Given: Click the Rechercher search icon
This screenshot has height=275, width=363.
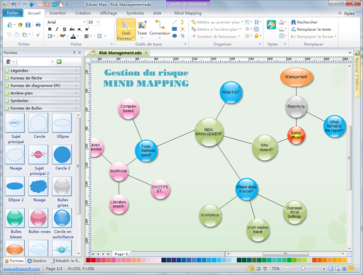Looking at the screenshot, I should pos(293,22).
